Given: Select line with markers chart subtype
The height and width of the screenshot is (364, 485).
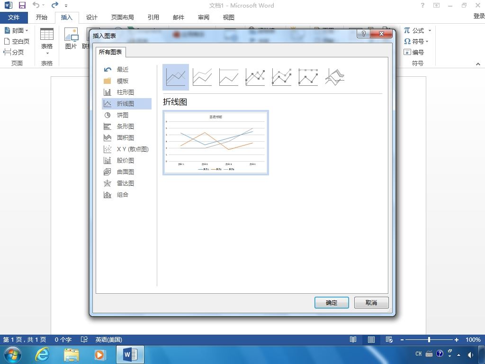Looking at the screenshot, I should [255, 77].
